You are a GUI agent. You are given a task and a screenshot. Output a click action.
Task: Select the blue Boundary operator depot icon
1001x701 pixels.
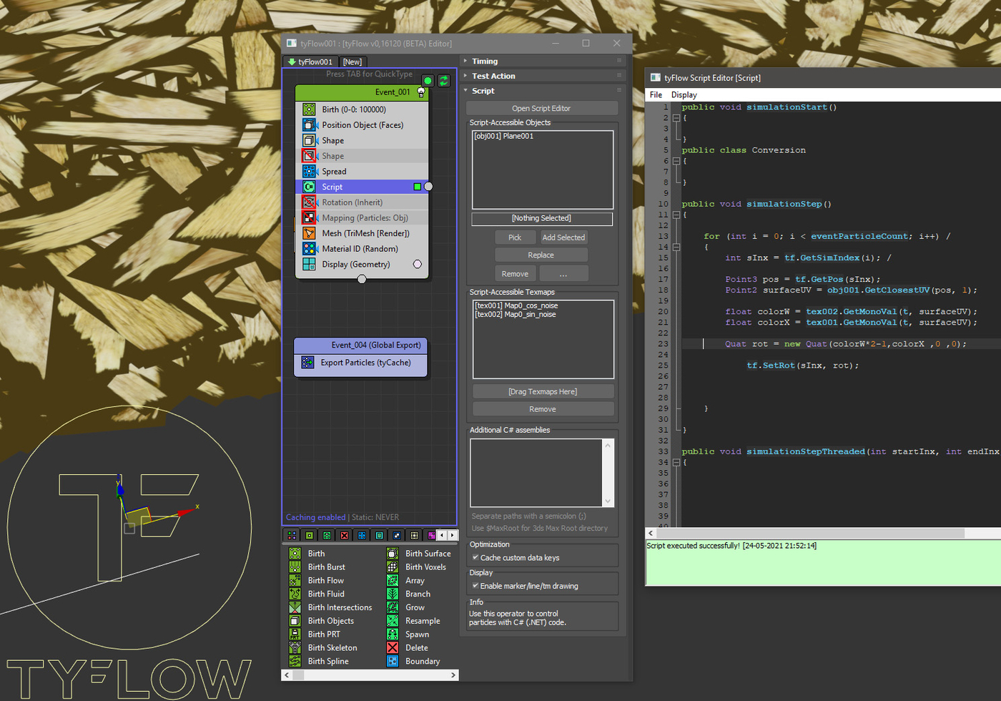(x=393, y=662)
